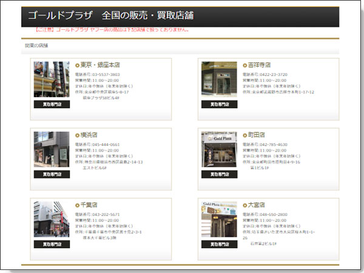364x273 pixels.
Task: Open the 千葉店 store photo
Action: [52, 219]
